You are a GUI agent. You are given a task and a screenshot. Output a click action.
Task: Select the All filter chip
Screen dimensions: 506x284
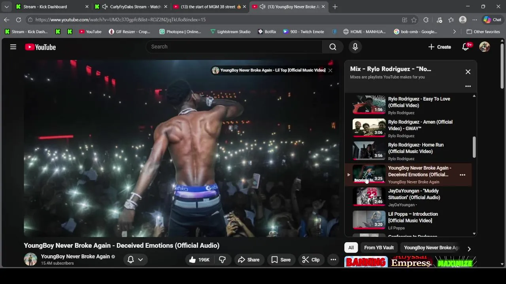pos(351,248)
